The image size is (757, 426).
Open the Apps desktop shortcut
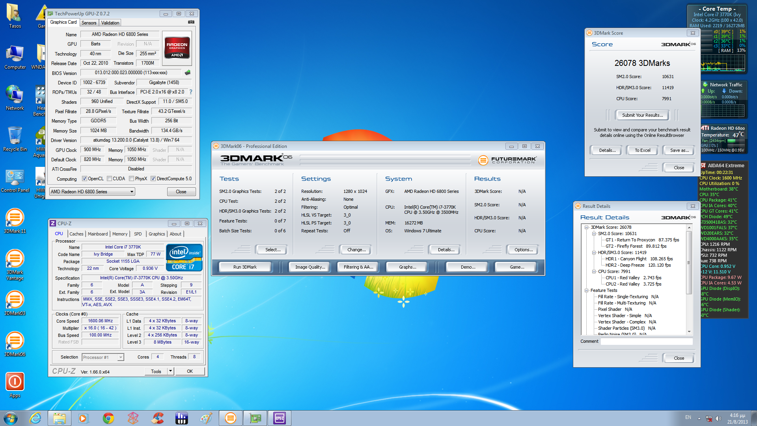tap(15, 385)
